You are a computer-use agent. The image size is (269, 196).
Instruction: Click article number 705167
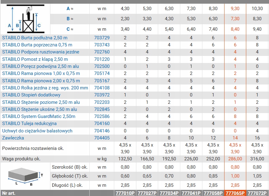click(102, 81)
